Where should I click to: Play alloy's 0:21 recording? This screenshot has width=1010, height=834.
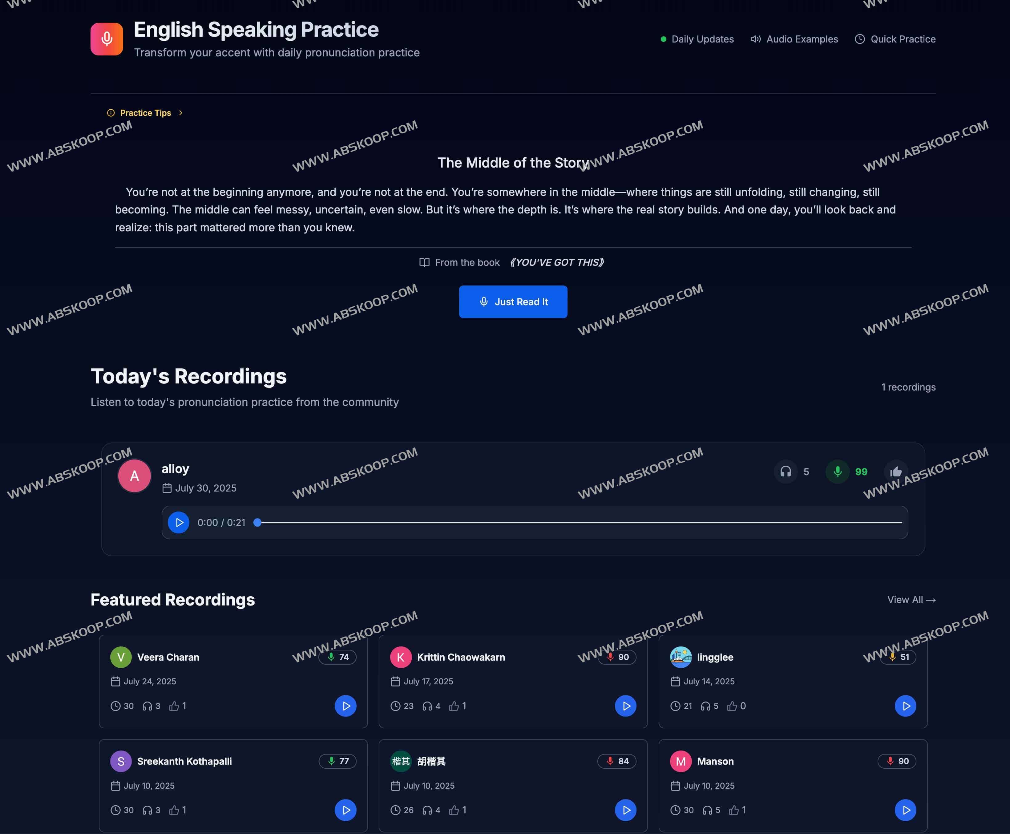[179, 522]
